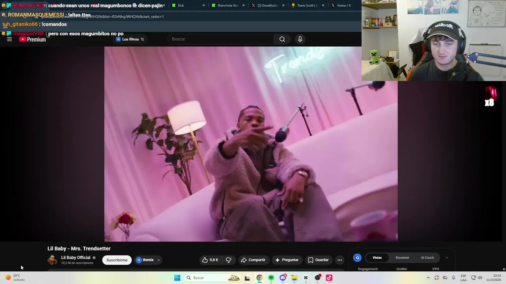Click the Lil Baby video player
The height and width of the screenshot is (284, 506).
coord(251,144)
